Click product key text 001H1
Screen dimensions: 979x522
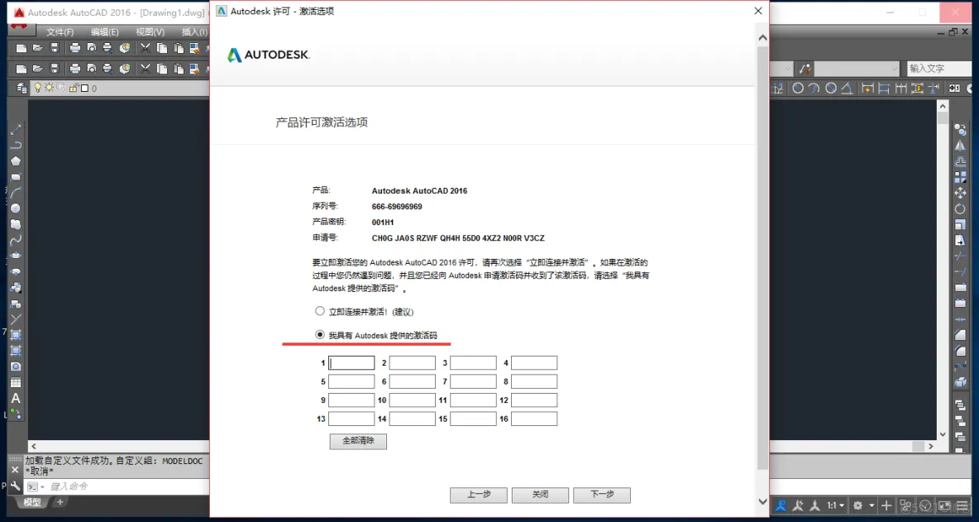point(383,222)
